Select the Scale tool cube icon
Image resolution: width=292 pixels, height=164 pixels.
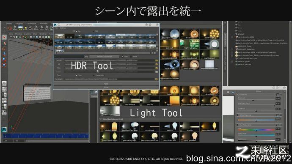pos(4,65)
